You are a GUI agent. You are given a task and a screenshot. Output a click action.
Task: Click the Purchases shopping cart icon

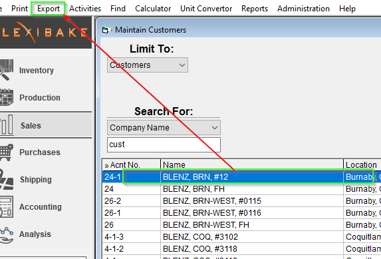7,152
